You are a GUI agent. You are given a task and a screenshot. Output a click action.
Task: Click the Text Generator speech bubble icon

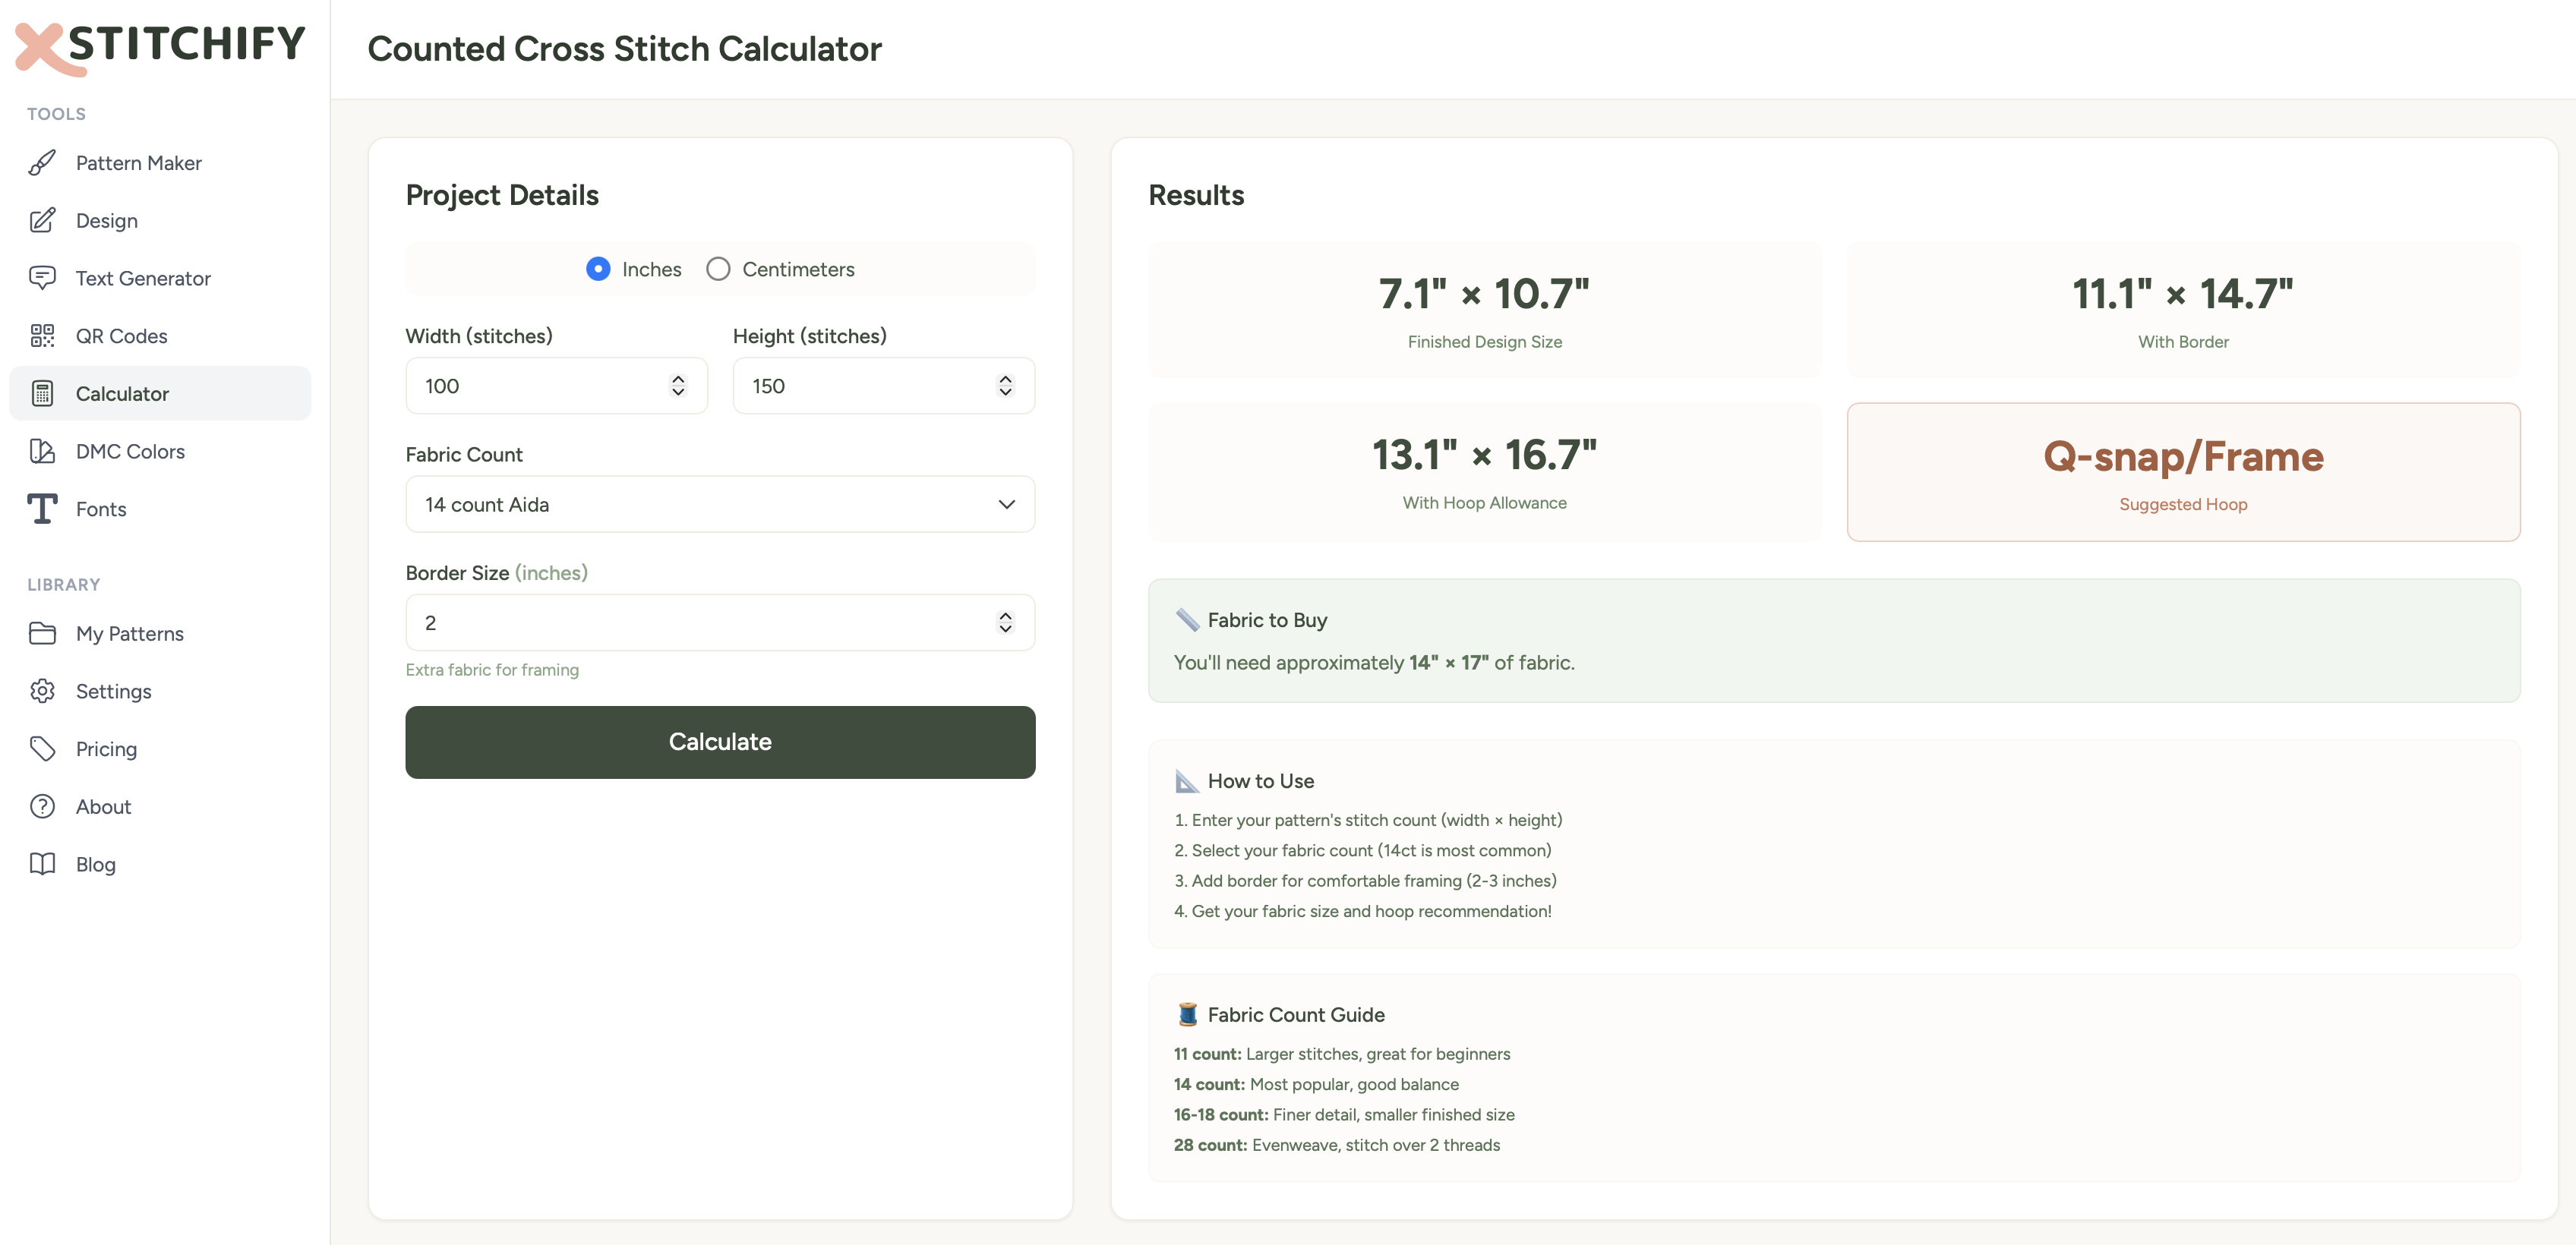click(42, 277)
